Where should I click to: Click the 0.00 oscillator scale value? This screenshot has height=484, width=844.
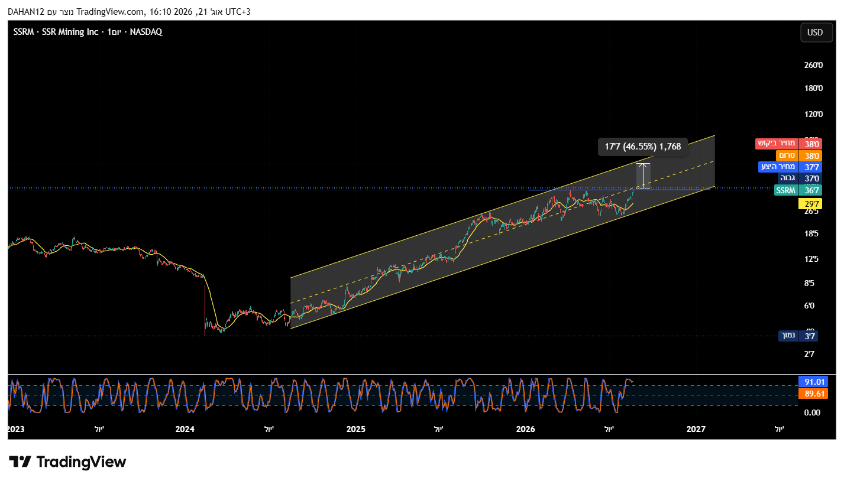812,412
